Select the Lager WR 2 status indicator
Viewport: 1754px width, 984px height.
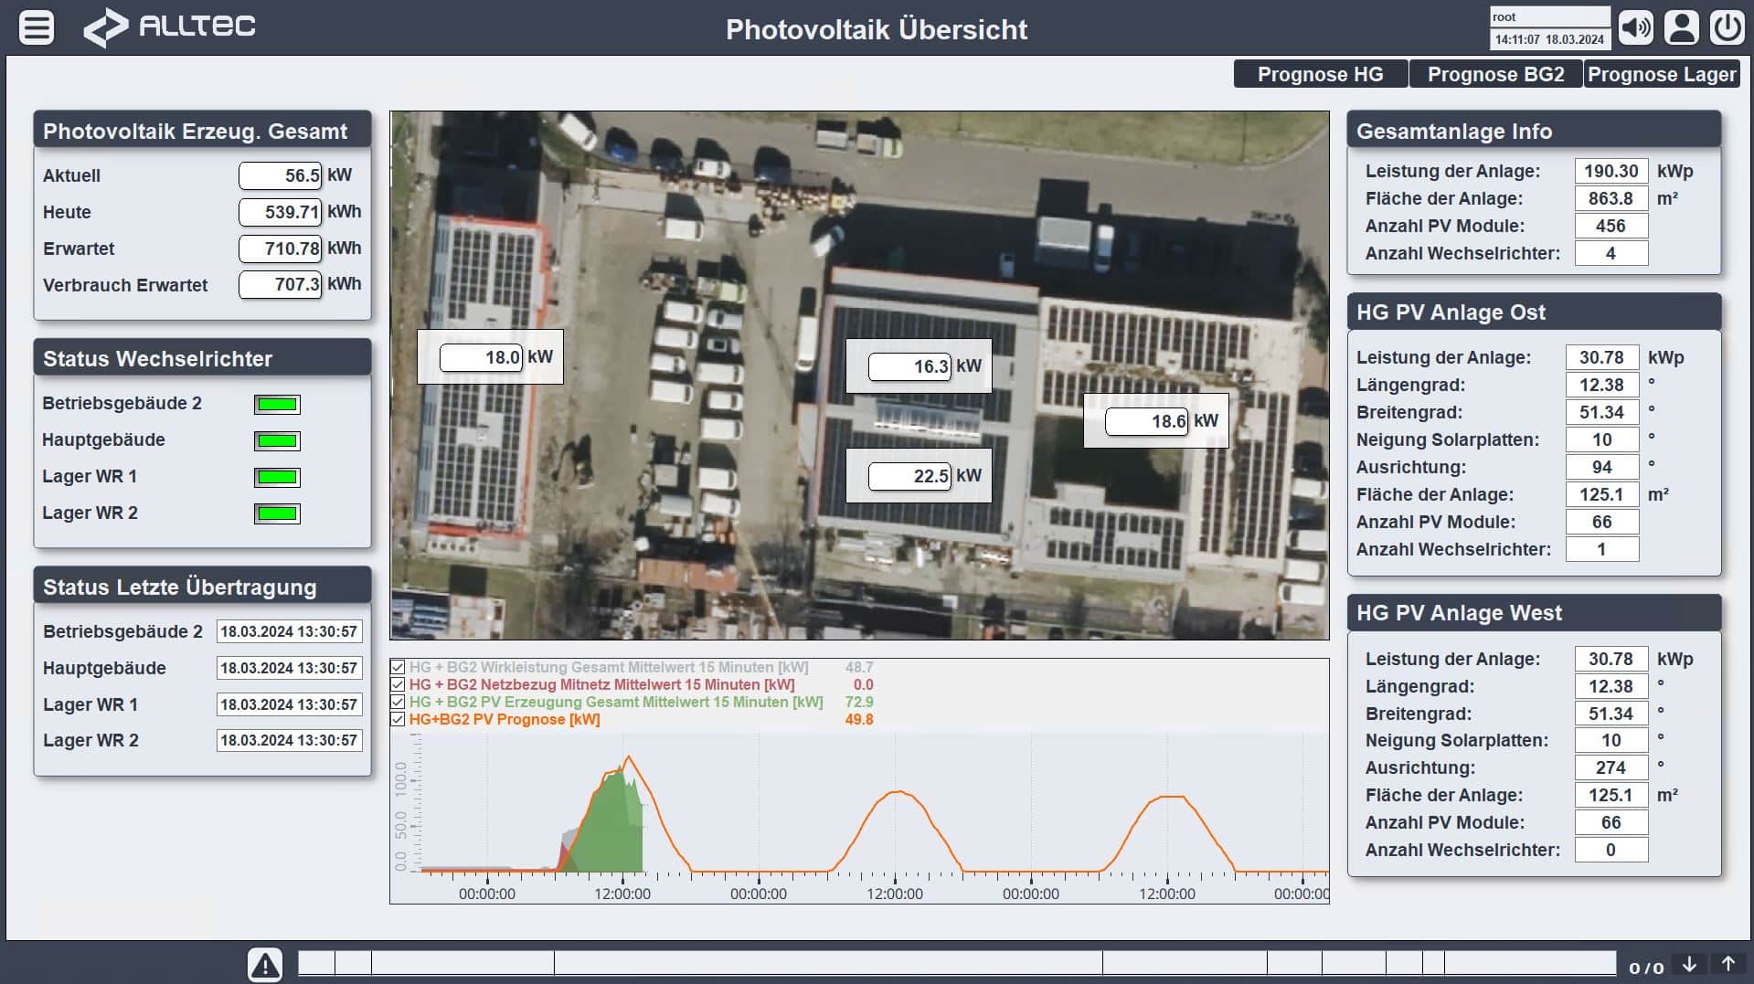coord(277,513)
